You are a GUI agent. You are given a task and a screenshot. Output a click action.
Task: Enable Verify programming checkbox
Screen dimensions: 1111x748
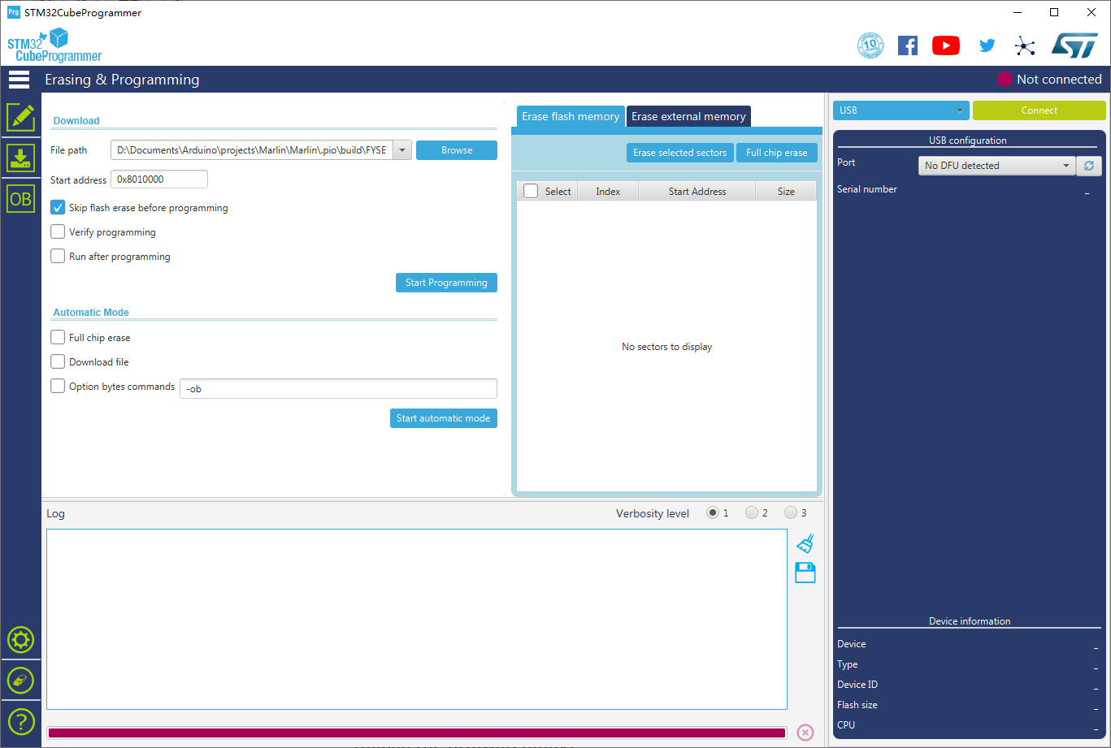[58, 232]
